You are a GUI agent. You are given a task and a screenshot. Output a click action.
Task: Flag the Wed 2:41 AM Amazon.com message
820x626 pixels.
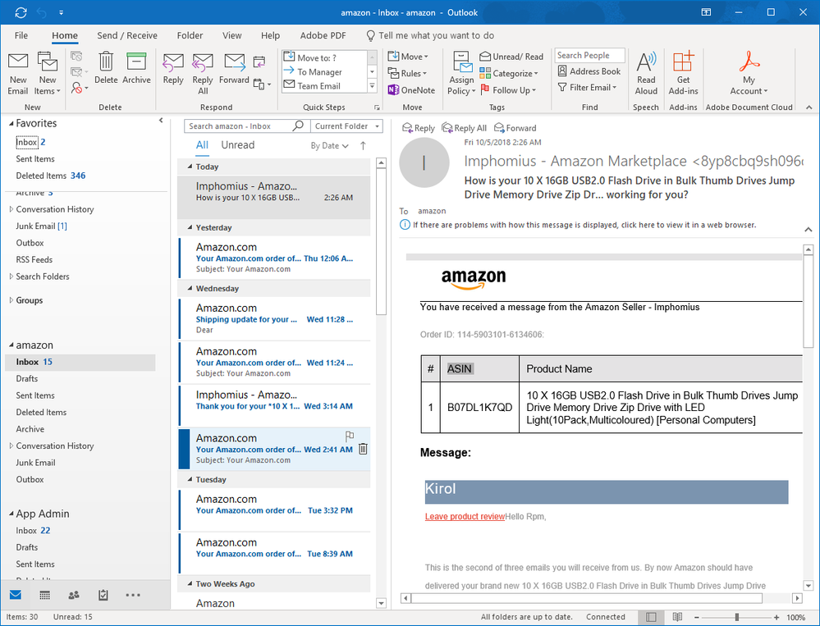(350, 436)
